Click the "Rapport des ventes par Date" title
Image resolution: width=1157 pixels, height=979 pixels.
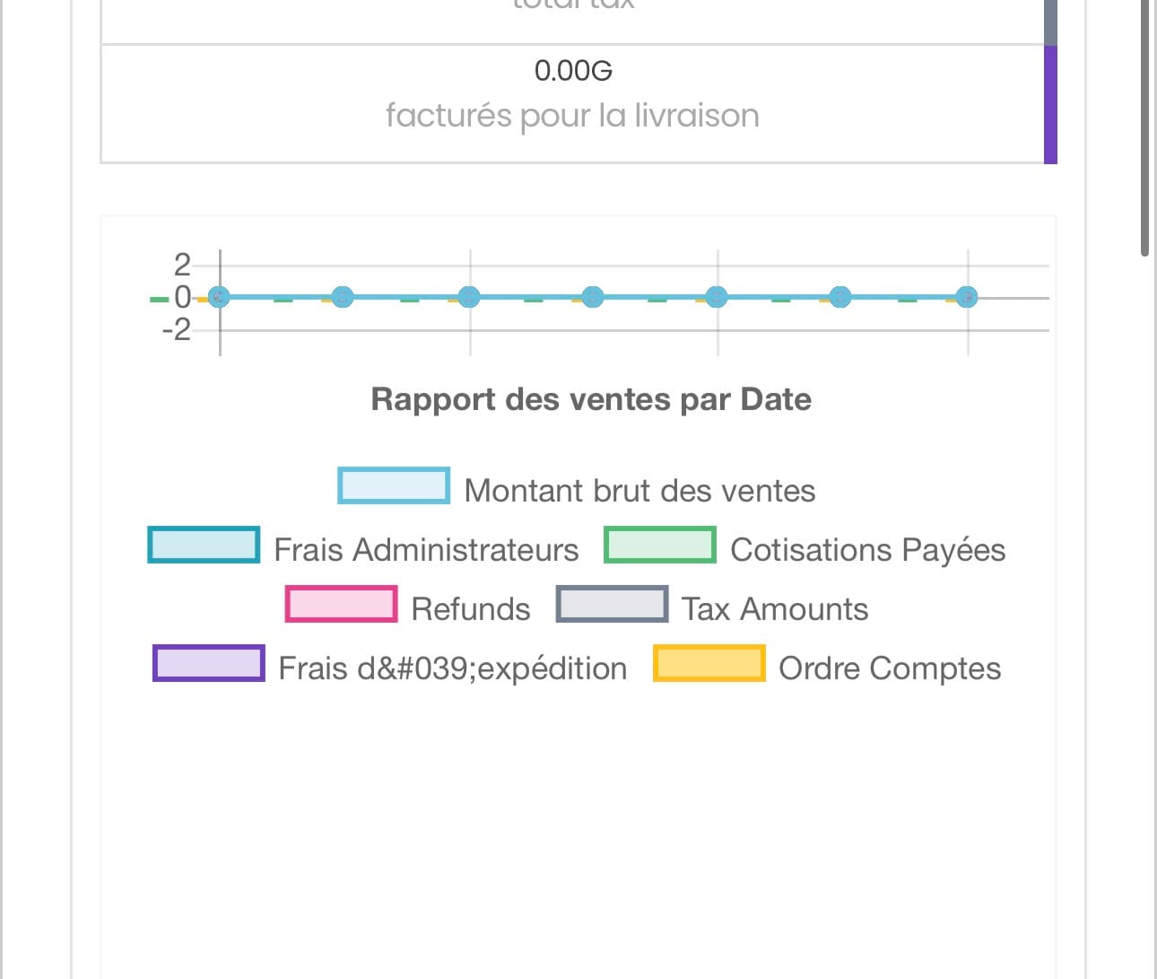[591, 399]
